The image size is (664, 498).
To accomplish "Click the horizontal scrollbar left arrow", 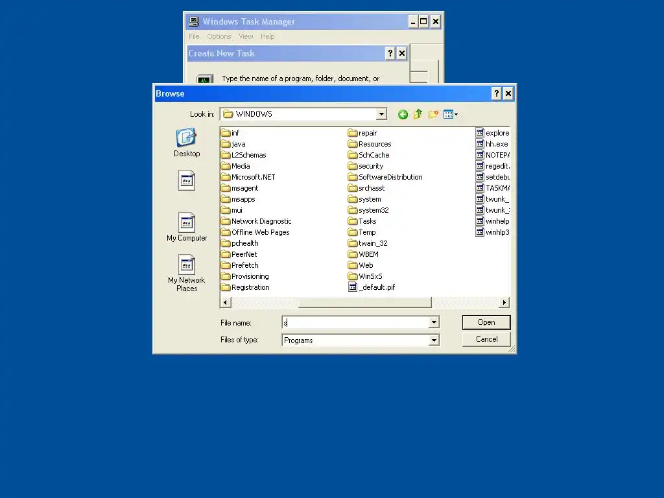I will click(225, 302).
